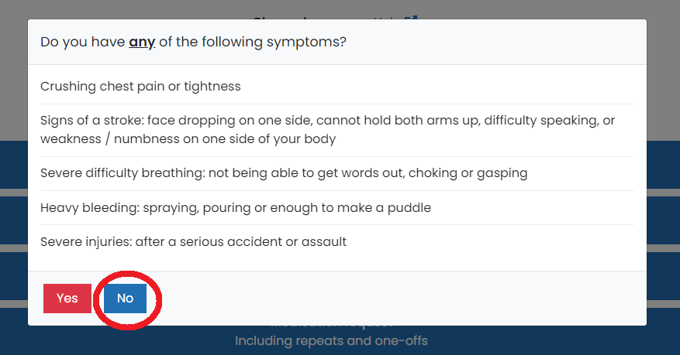
Task: Click 'after a serious accident or assault' text
Action: 240,242
